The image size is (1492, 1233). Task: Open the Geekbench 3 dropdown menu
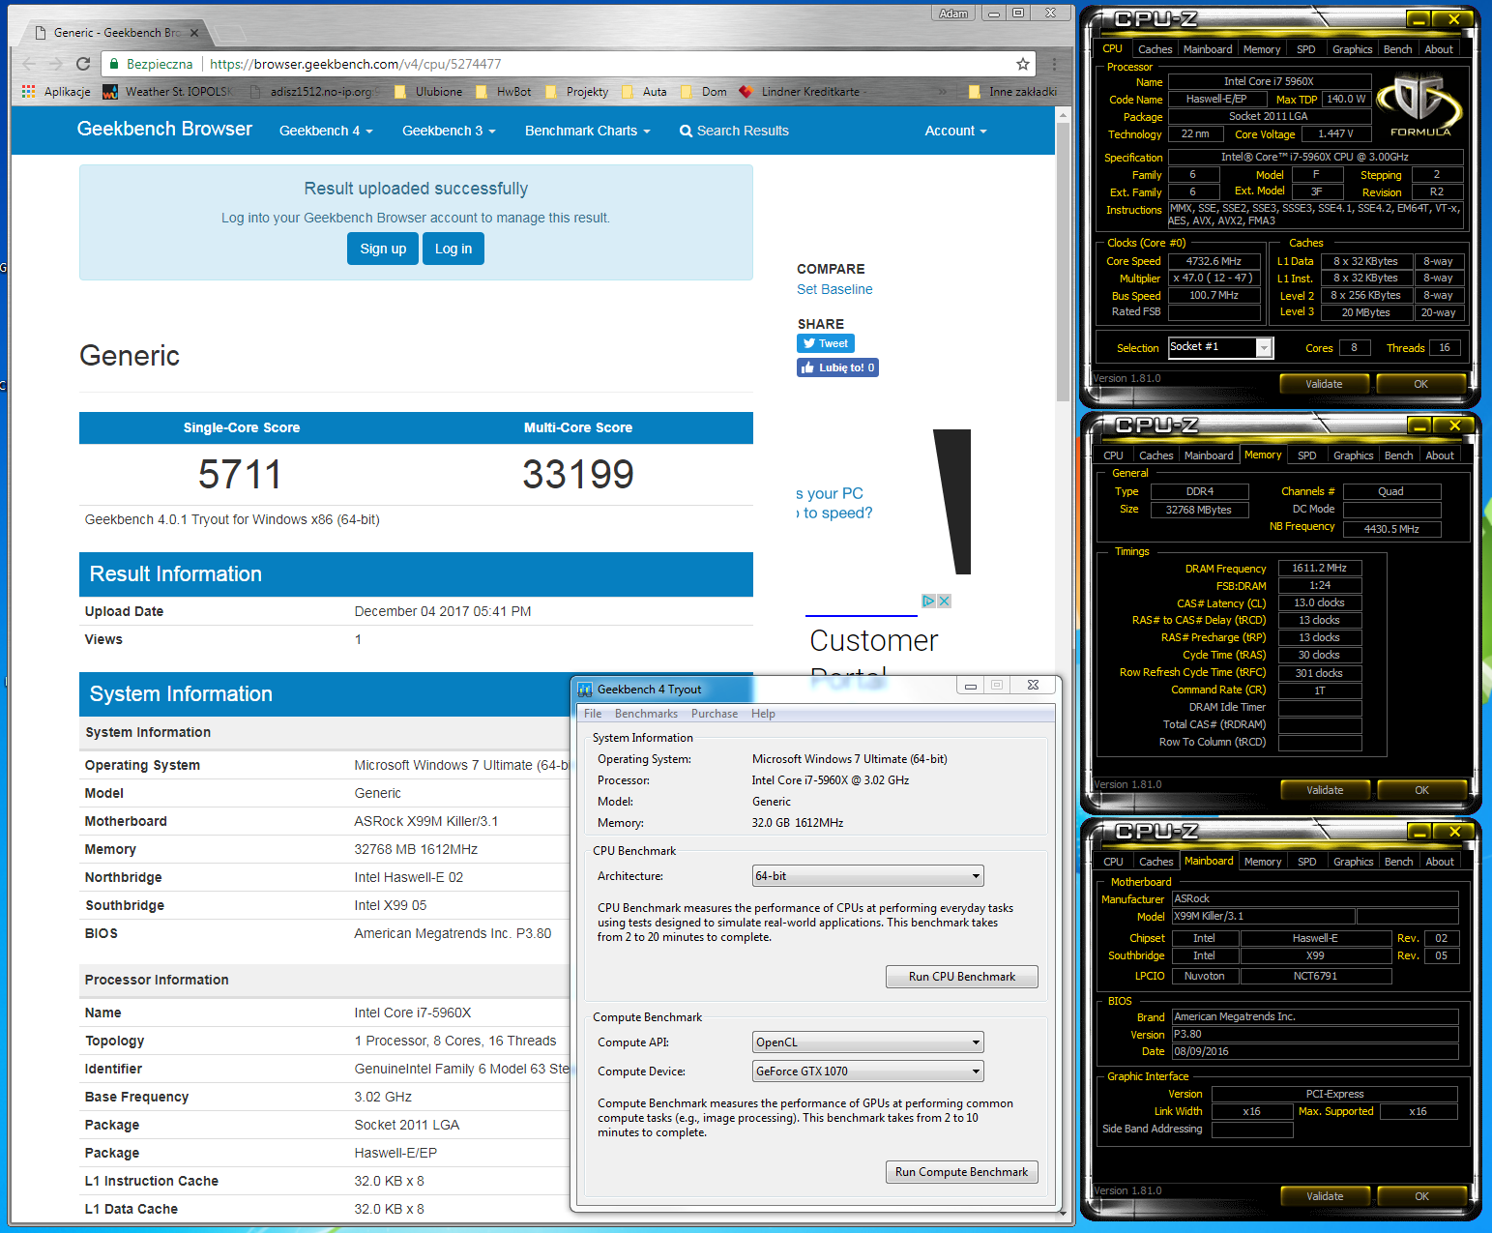pos(449,131)
